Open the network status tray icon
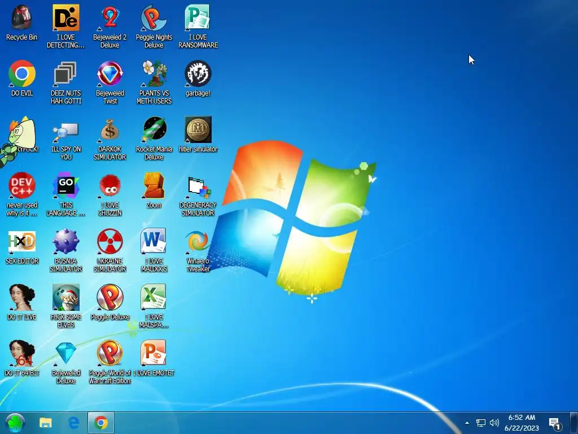 coord(481,423)
